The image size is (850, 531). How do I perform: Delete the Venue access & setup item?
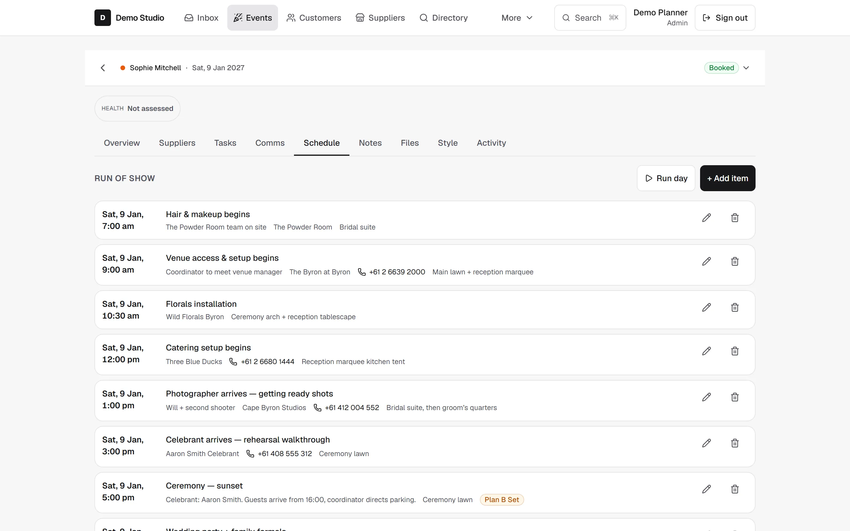(x=734, y=261)
